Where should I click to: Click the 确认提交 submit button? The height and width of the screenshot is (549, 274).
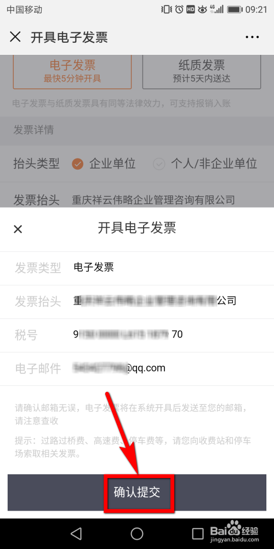(x=137, y=492)
